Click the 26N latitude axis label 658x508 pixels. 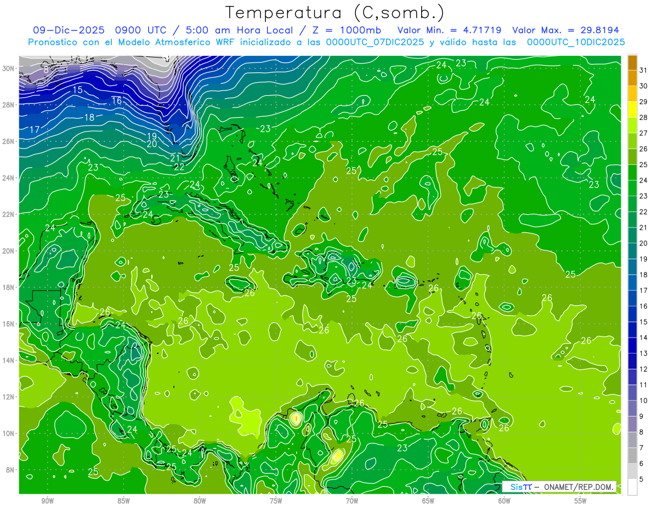click(9, 141)
